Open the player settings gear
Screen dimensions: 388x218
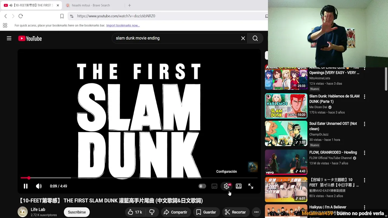[x=226, y=186]
